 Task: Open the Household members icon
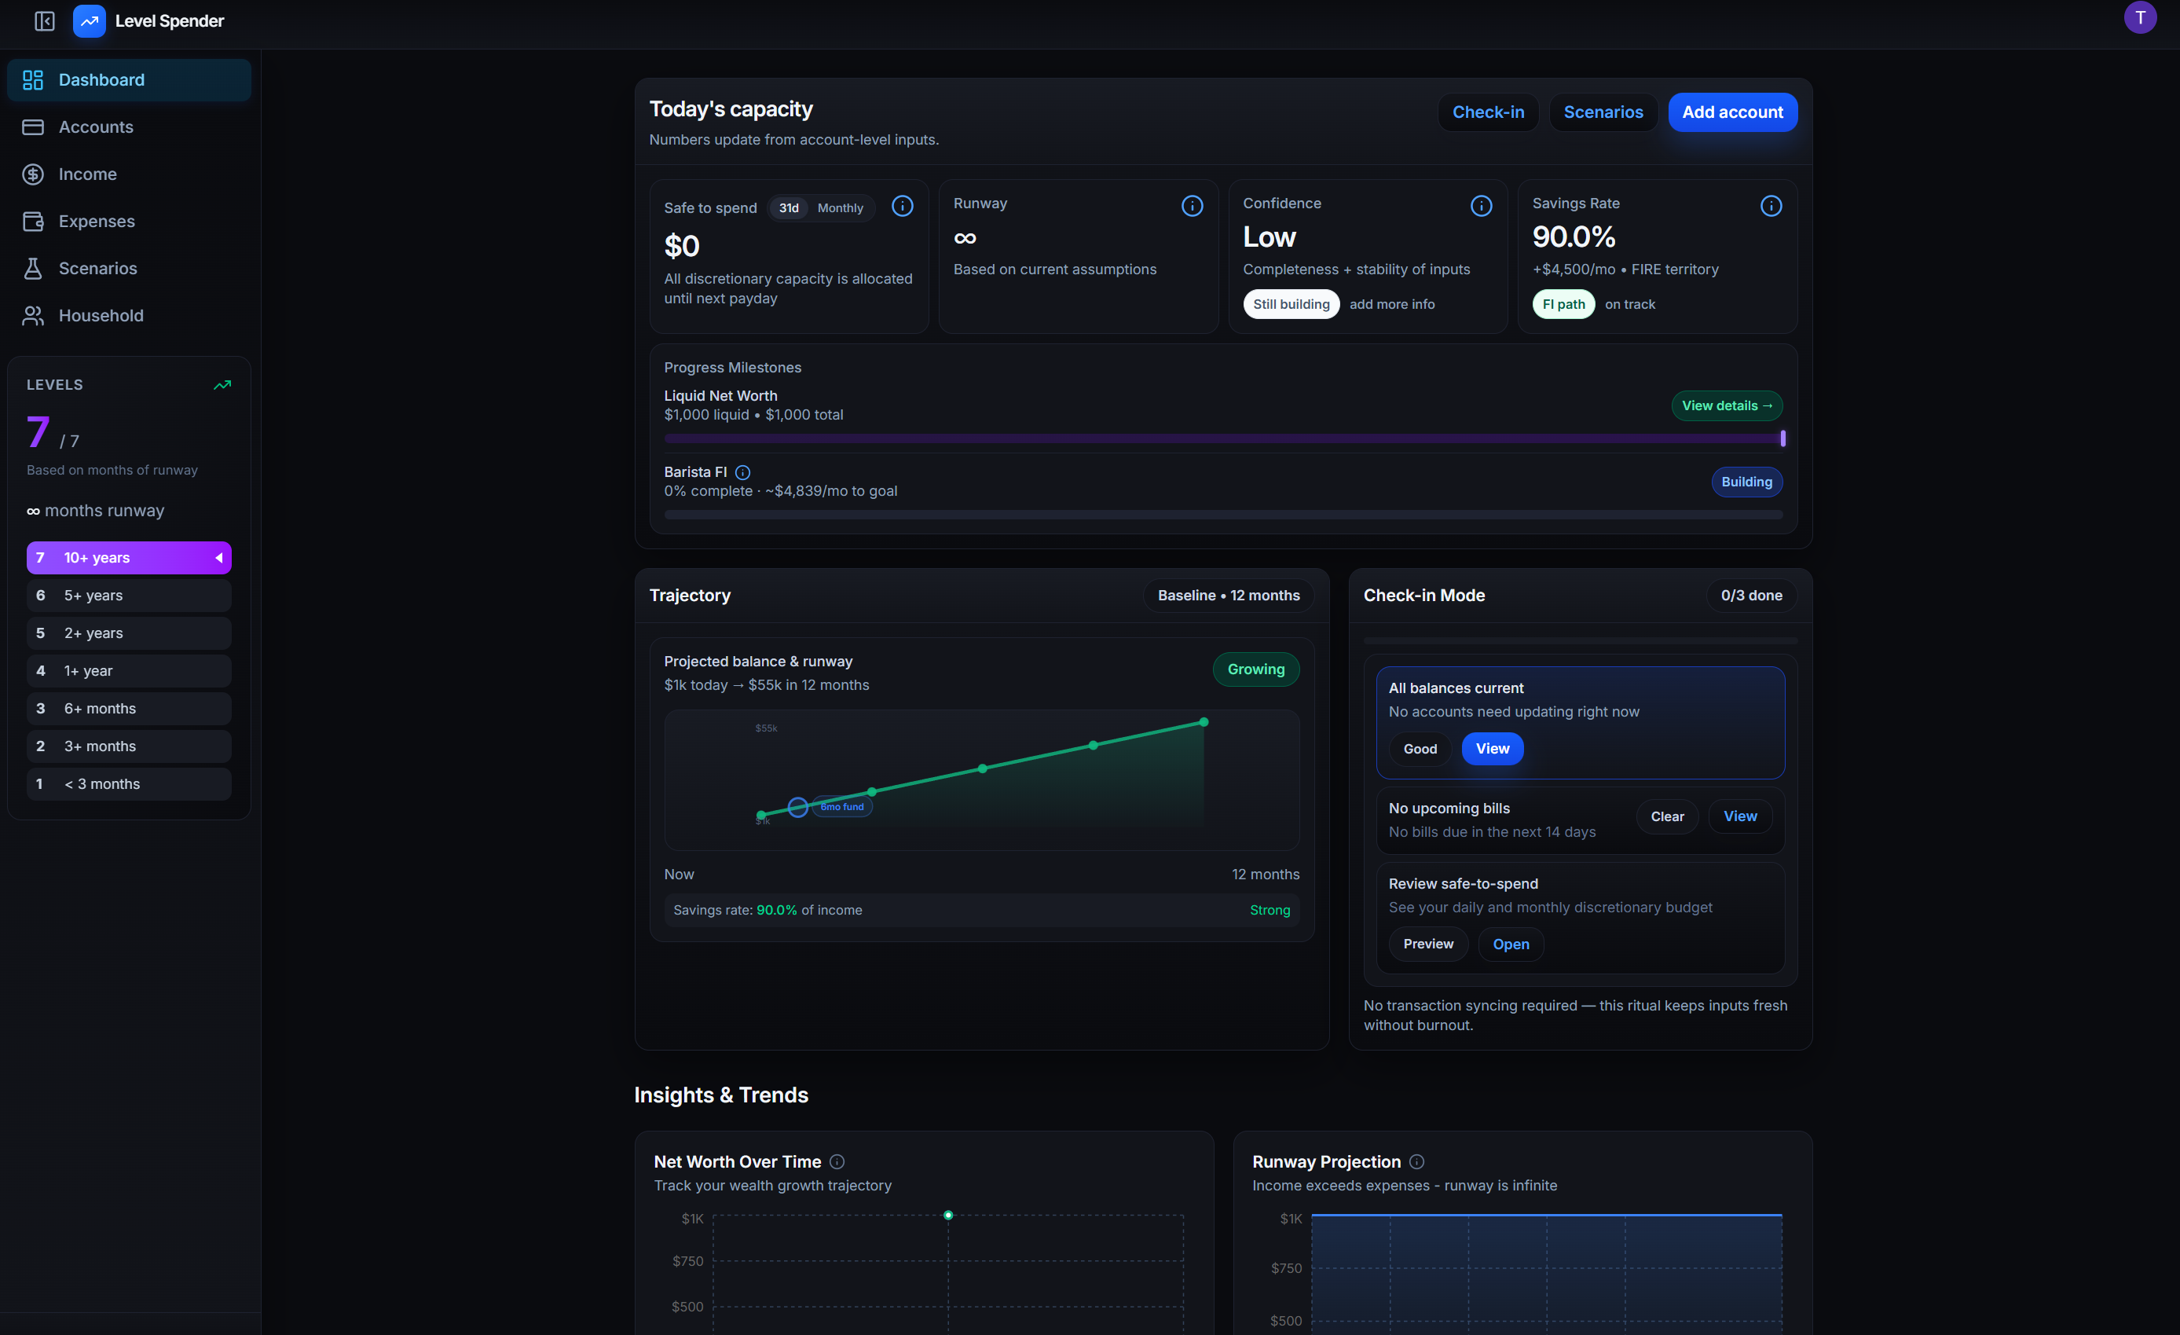(33, 315)
